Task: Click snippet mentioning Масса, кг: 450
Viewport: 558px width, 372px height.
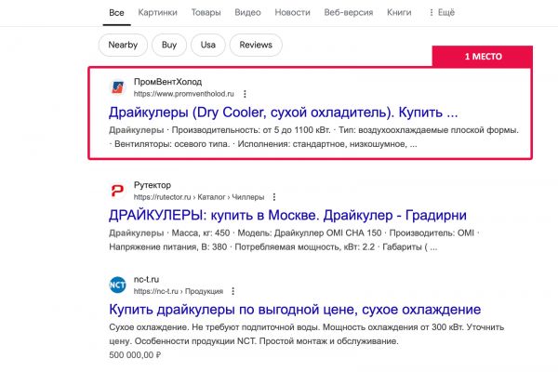Action: click(294, 240)
